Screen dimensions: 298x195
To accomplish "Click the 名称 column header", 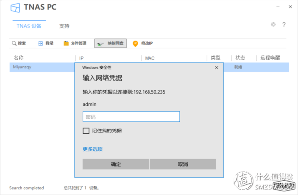I will coord(19,58).
